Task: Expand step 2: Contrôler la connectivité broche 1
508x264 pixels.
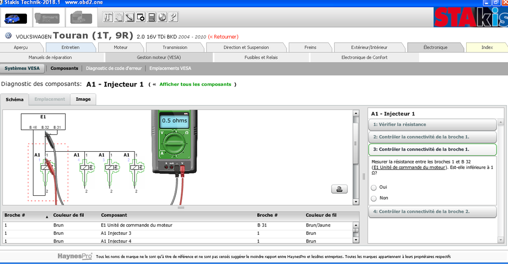Action: [433, 137]
